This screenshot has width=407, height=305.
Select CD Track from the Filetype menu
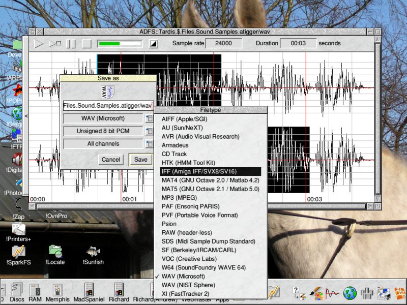[210, 154]
